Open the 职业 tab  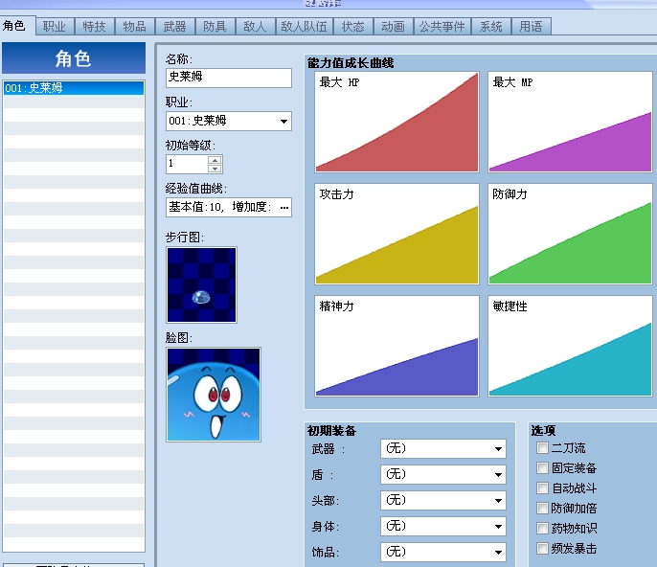click(x=55, y=27)
